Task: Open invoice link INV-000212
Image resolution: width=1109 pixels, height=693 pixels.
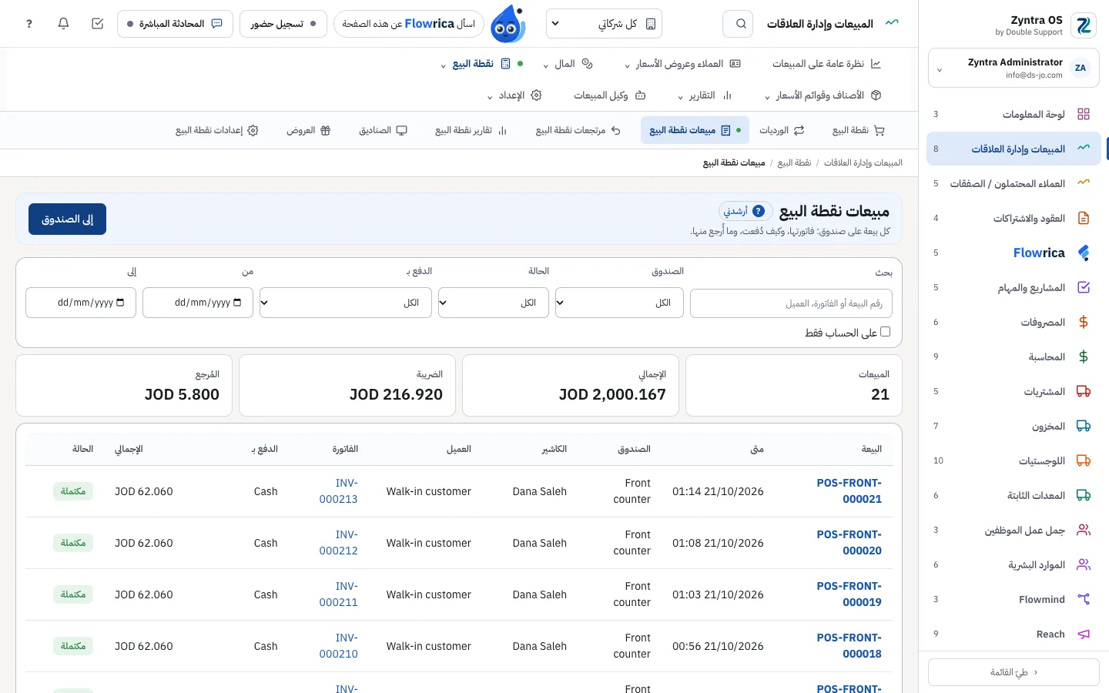Action: (x=339, y=543)
